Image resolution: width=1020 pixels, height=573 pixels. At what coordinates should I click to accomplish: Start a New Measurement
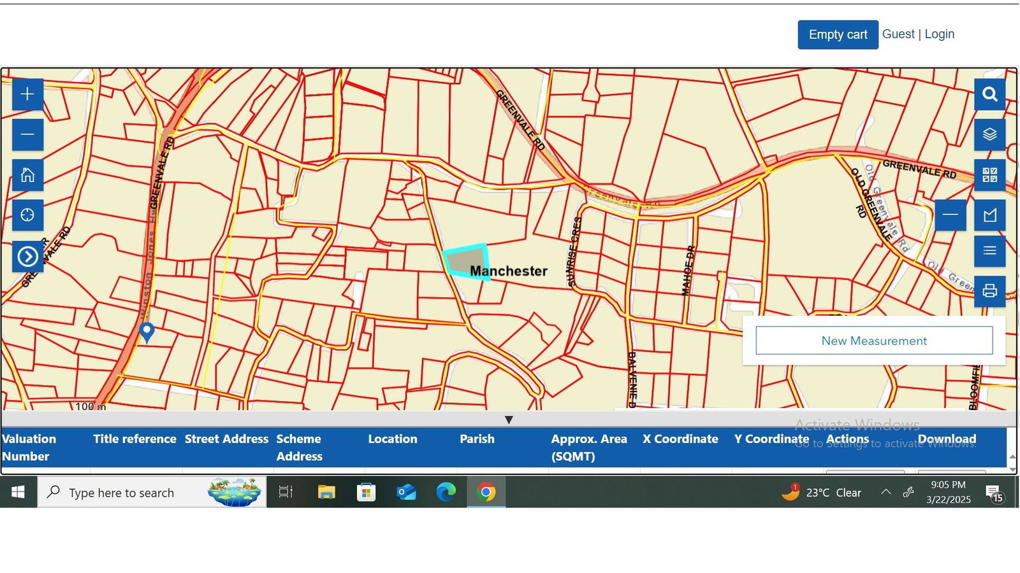point(874,341)
